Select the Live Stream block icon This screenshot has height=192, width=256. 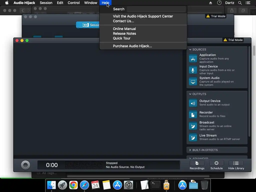click(193, 137)
